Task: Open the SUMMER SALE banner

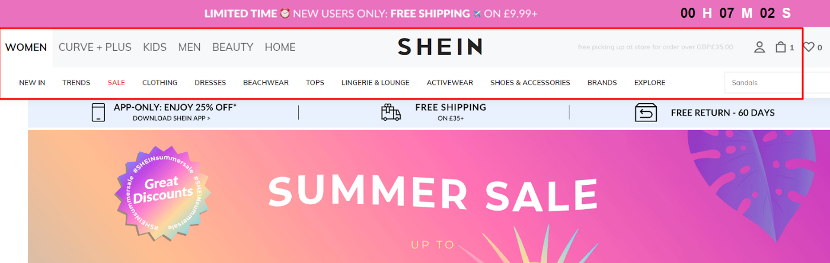Action: [x=429, y=197]
